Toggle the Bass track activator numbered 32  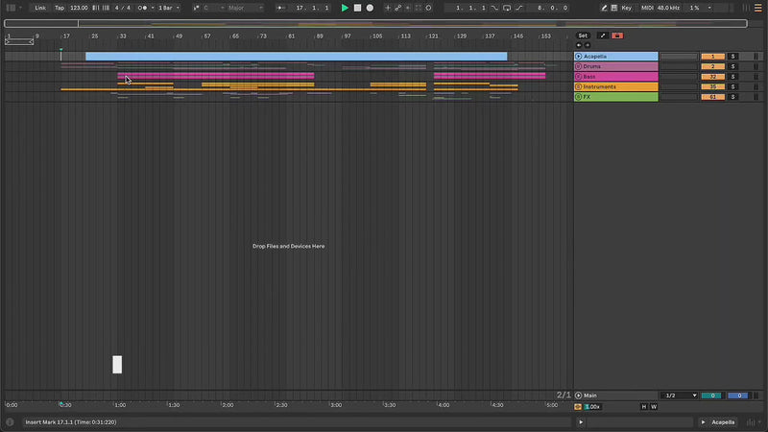712,77
